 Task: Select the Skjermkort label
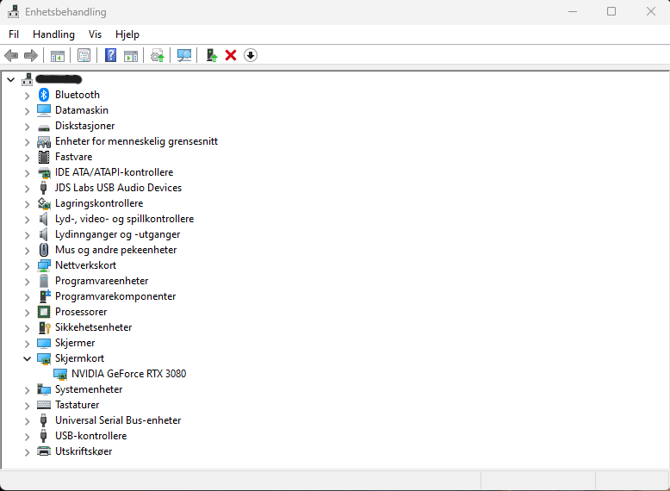click(x=79, y=358)
